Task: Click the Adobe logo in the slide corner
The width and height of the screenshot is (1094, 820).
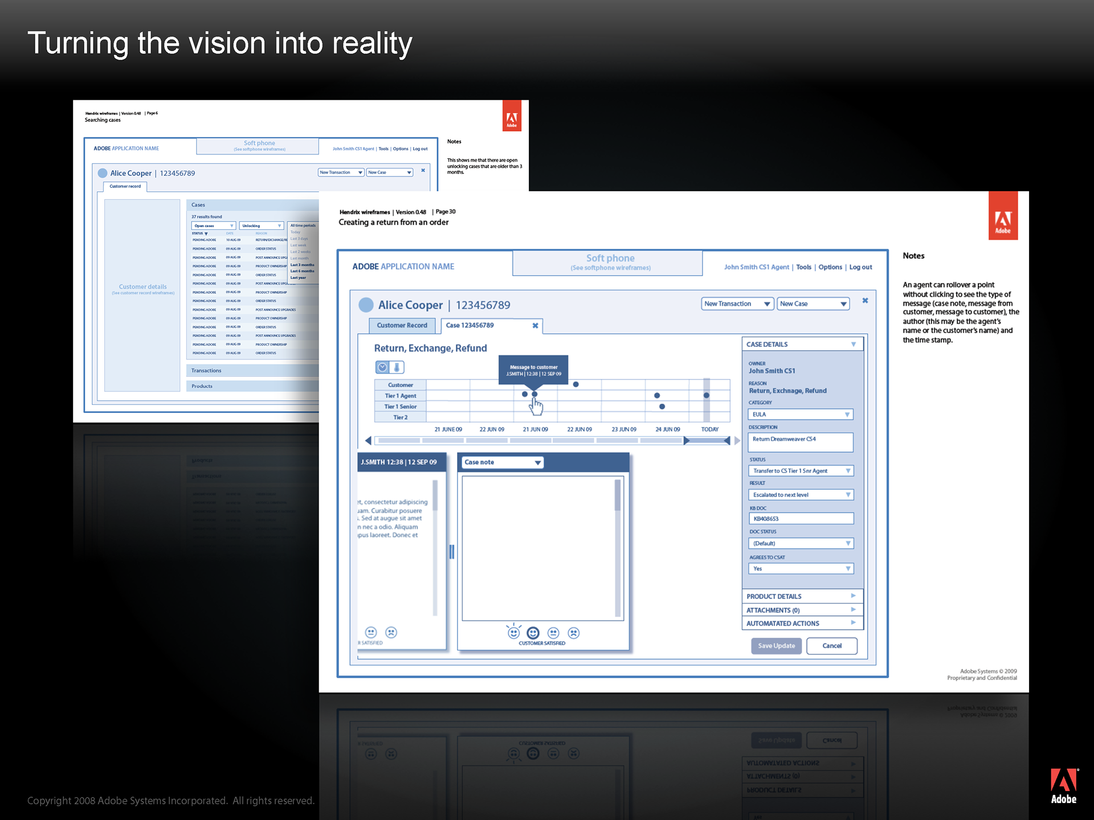Action: pyautogui.click(x=1063, y=786)
